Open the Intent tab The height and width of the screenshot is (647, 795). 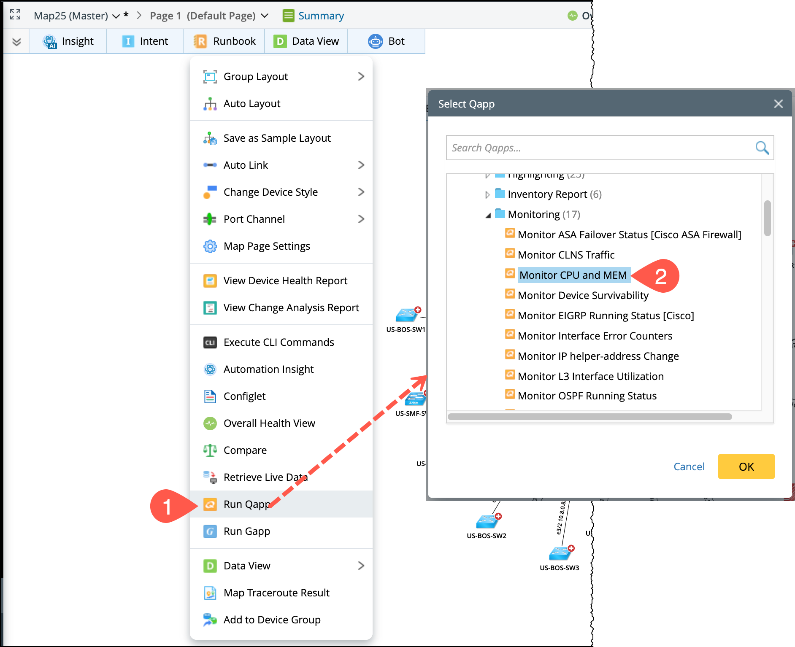[145, 41]
